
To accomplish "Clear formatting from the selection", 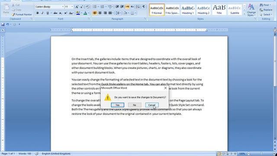I will tap(87, 7).
